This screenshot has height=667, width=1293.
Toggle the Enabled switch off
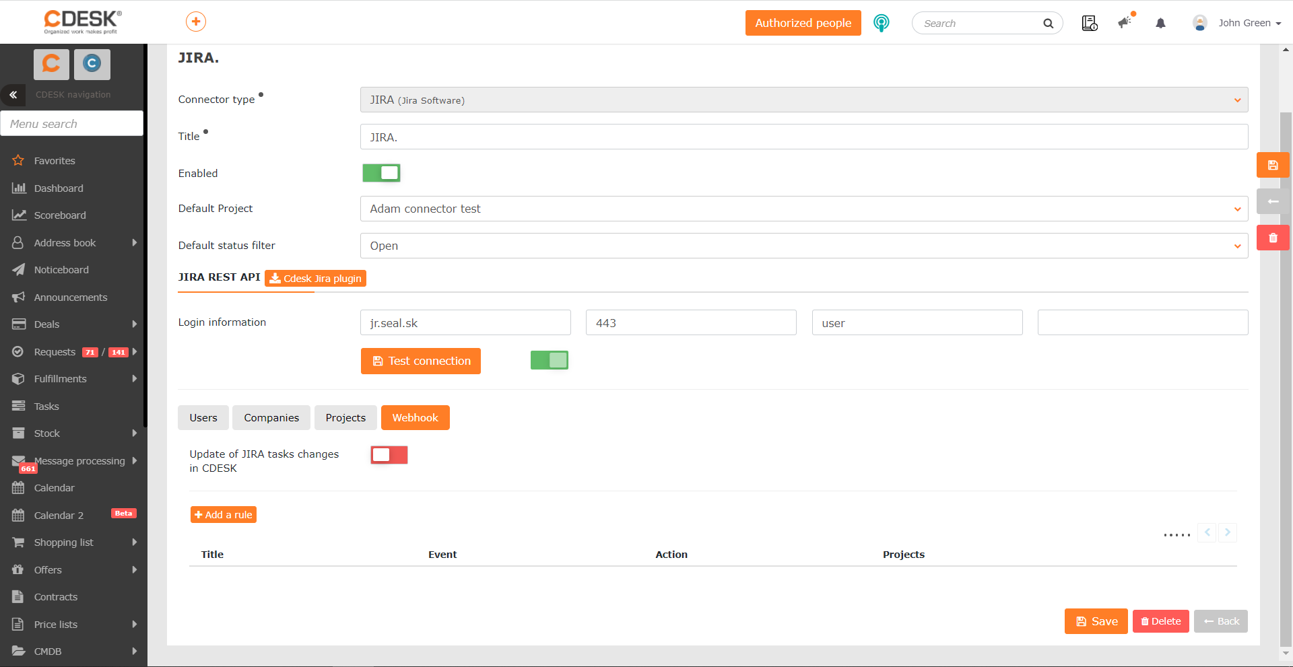(x=381, y=173)
